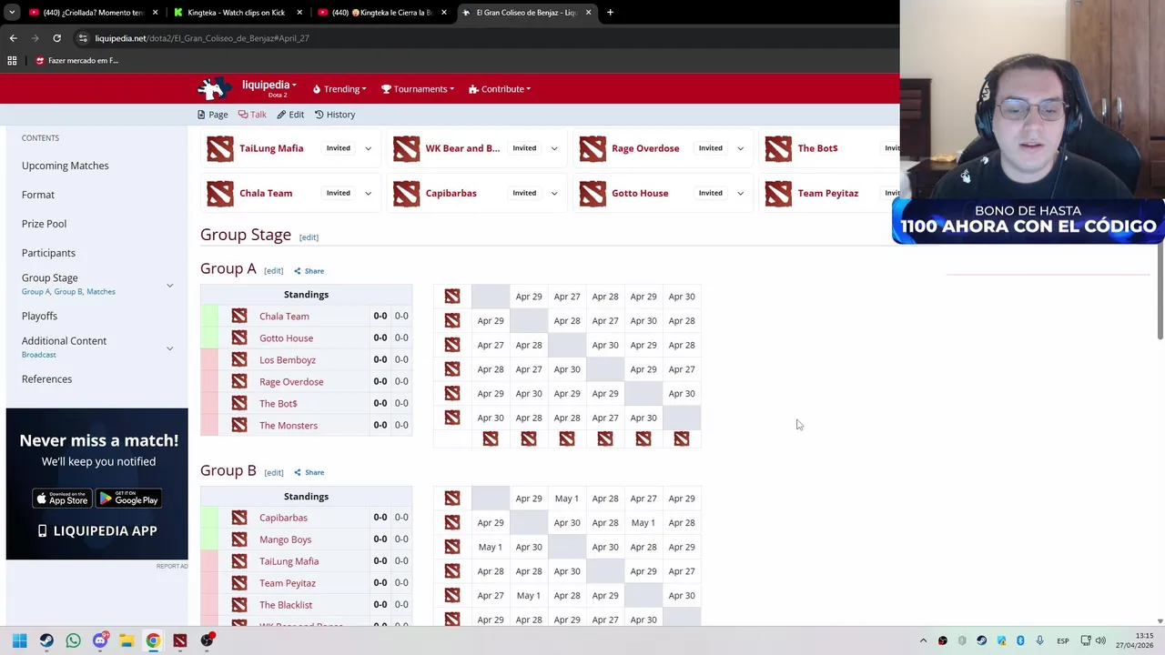
Task: Go back to the previous page
Action: [13, 38]
